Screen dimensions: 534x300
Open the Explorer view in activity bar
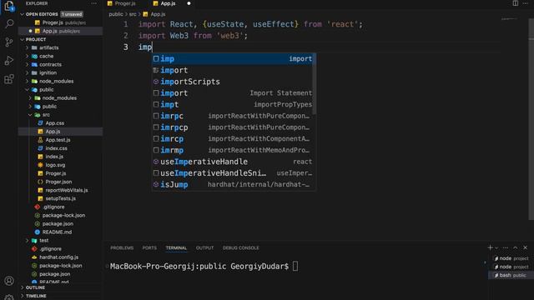click(x=9, y=6)
